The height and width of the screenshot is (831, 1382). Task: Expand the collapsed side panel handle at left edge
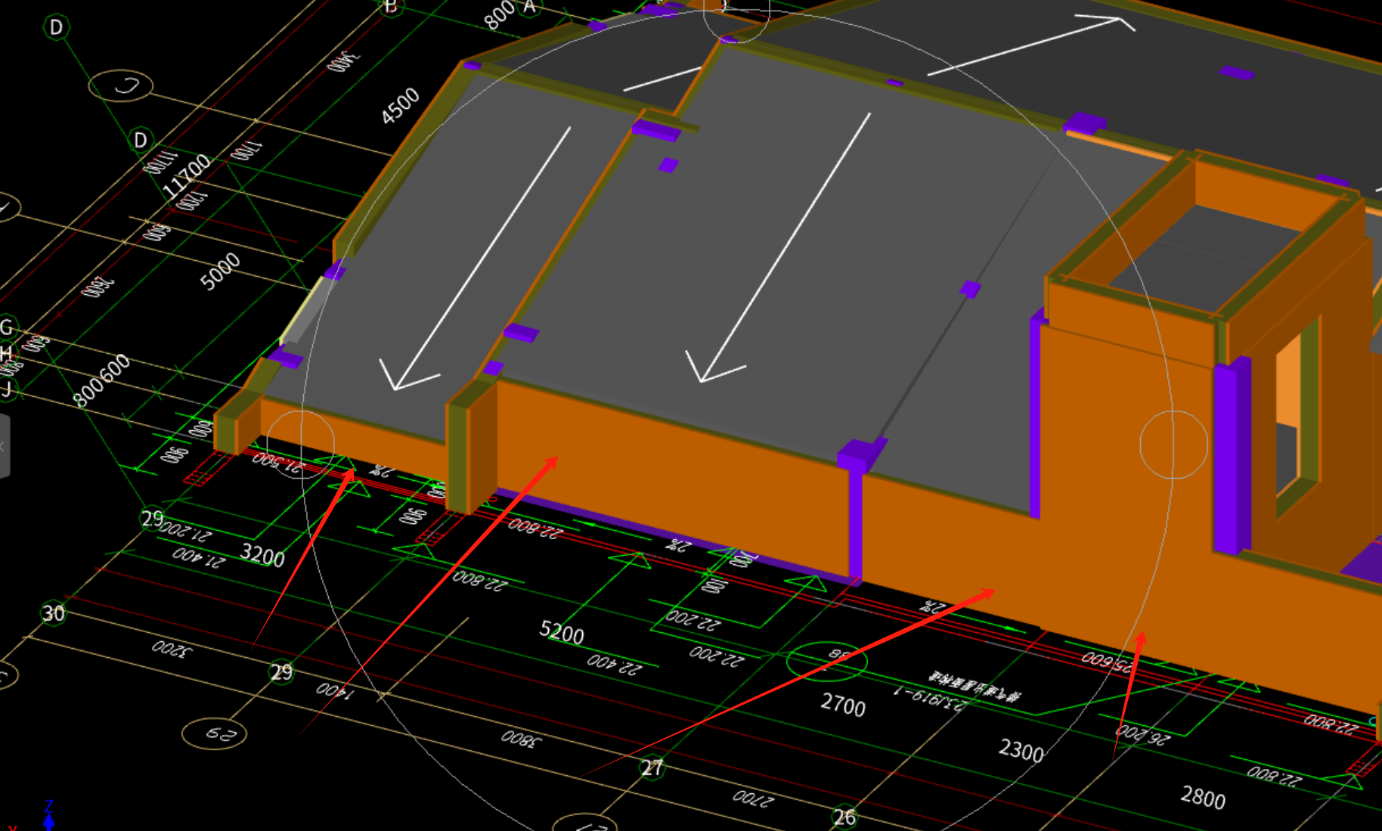coord(4,446)
